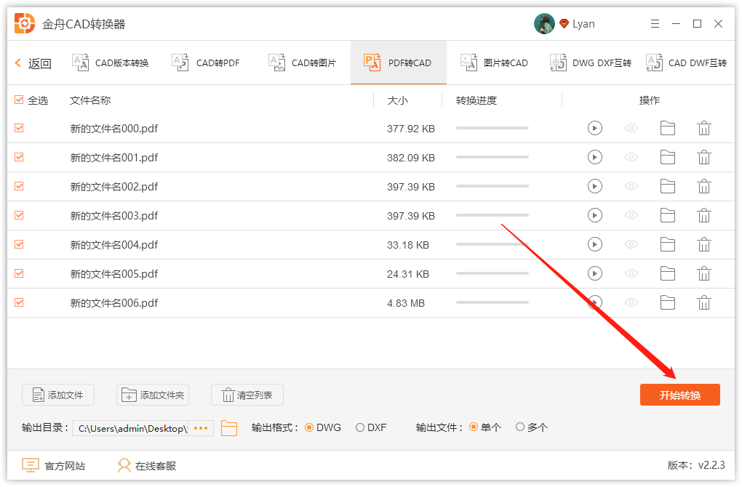
Task: Switch to the CAD转PDF tab
Action: (209, 63)
